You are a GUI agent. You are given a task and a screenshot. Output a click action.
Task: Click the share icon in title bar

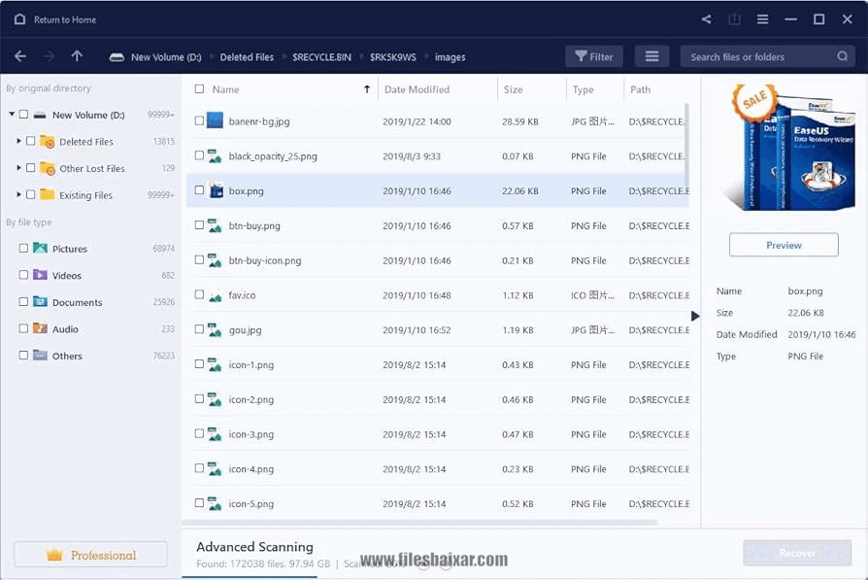click(x=707, y=19)
